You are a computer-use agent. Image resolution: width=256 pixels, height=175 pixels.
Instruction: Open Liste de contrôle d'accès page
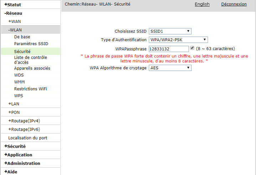(x=30, y=60)
